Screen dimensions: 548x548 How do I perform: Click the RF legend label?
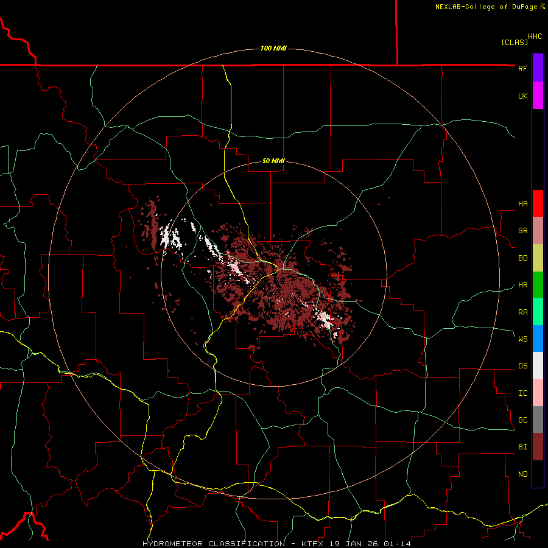522,68
